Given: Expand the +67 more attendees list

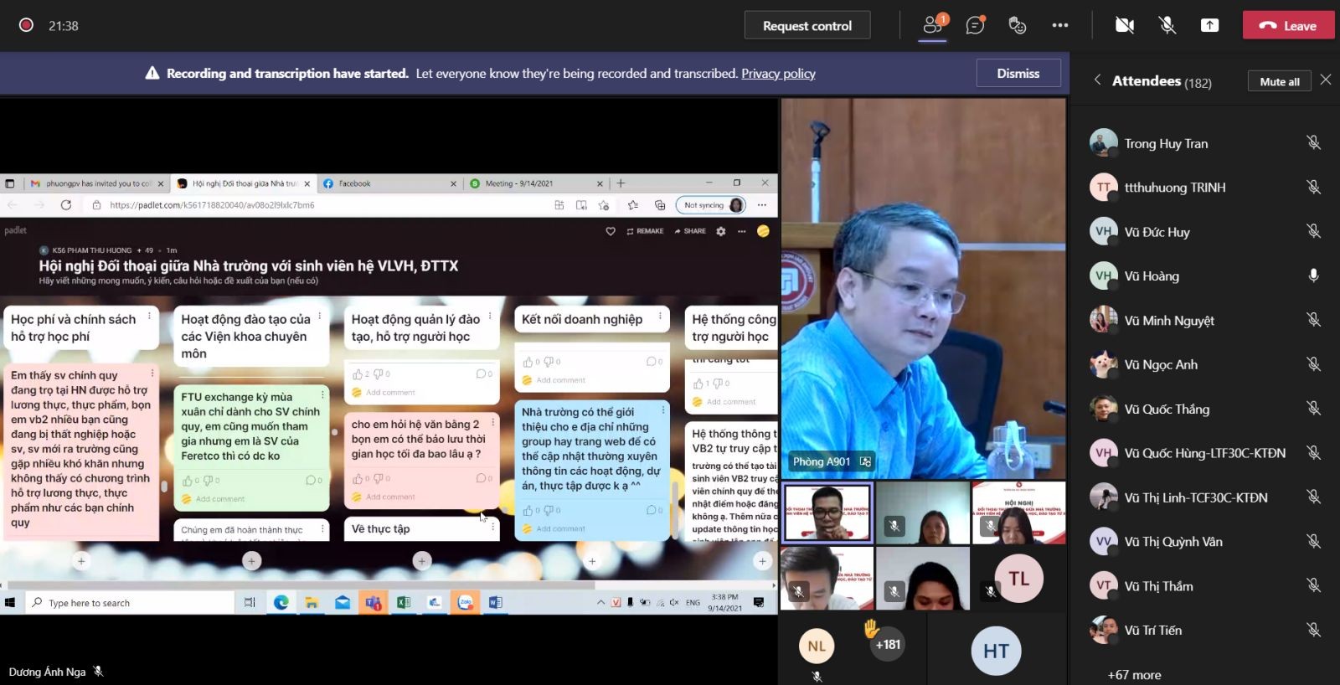Looking at the screenshot, I should 1134,675.
